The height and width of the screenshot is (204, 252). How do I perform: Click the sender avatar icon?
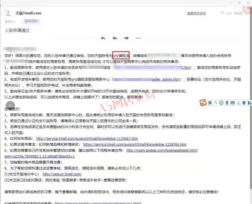pyautogui.click(x=8, y=13)
